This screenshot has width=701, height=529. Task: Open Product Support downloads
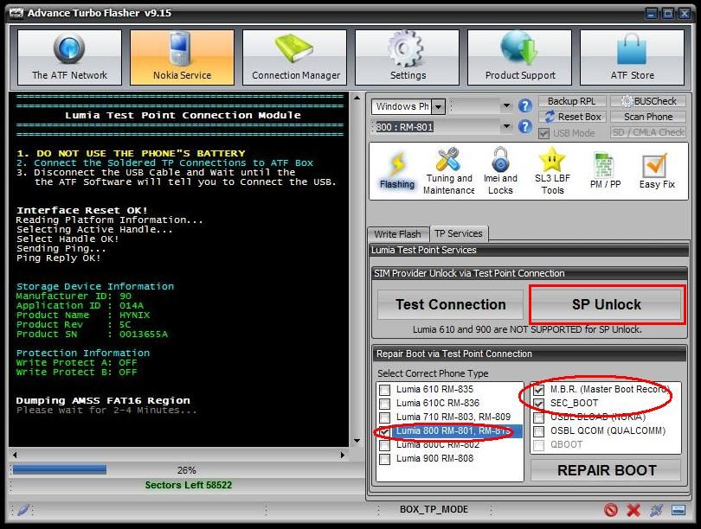(519, 57)
